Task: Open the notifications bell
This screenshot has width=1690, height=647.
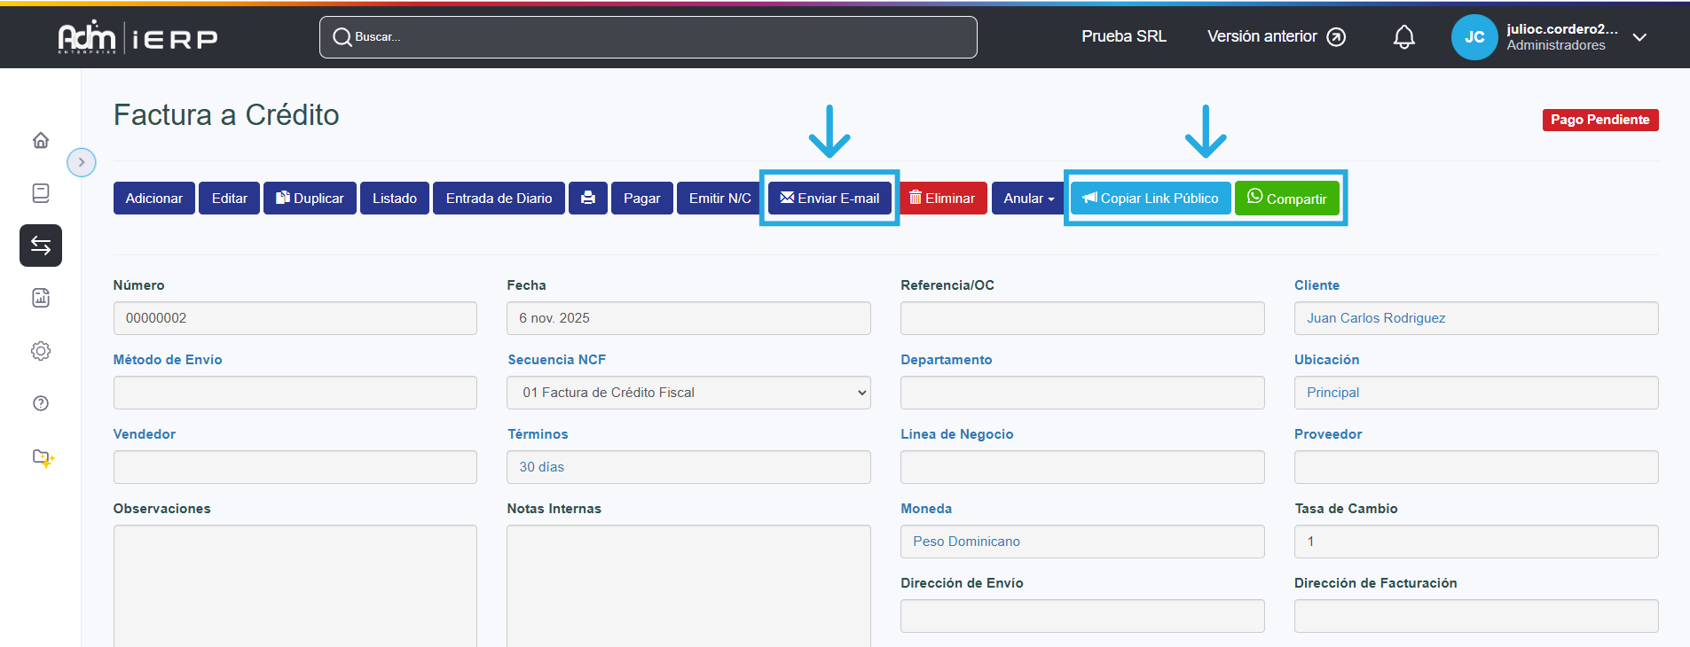Action: click(1403, 37)
